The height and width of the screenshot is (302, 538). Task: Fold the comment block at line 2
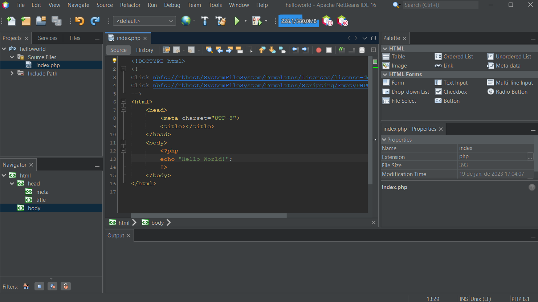pyautogui.click(x=123, y=69)
